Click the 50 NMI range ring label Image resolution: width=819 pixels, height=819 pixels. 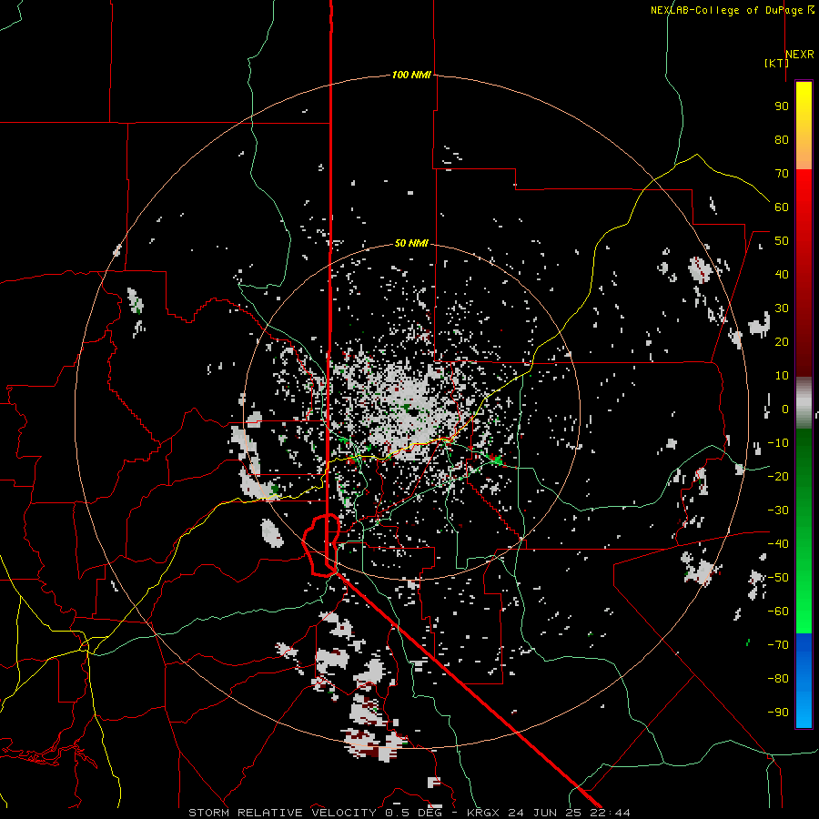click(x=411, y=243)
